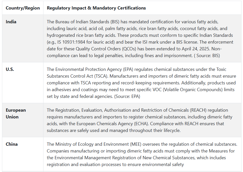Click the (Source: BIS) text
This screenshot has height=172, width=243.
coord(207,56)
